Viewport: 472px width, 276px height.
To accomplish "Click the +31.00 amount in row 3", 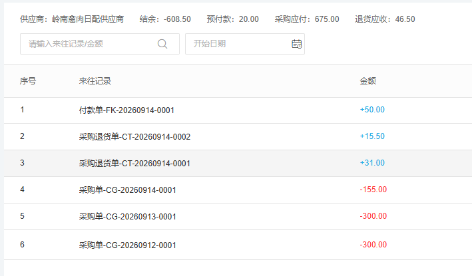I will [x=372, y=163].
